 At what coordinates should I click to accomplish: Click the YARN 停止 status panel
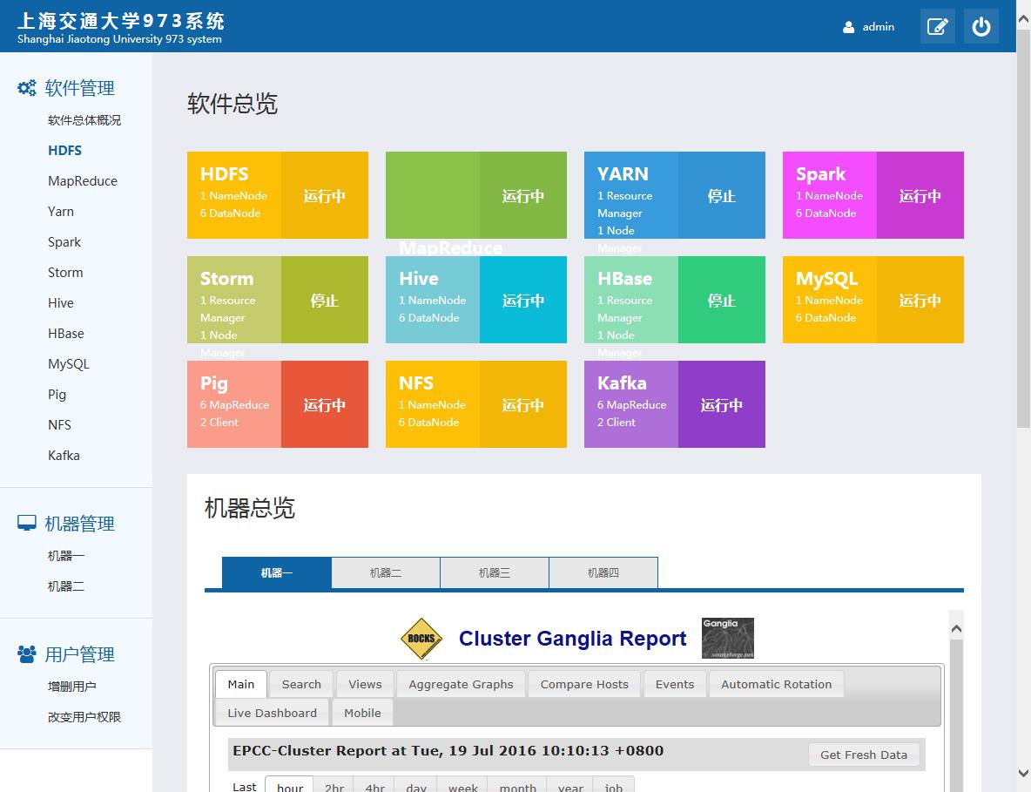point(721,196)
